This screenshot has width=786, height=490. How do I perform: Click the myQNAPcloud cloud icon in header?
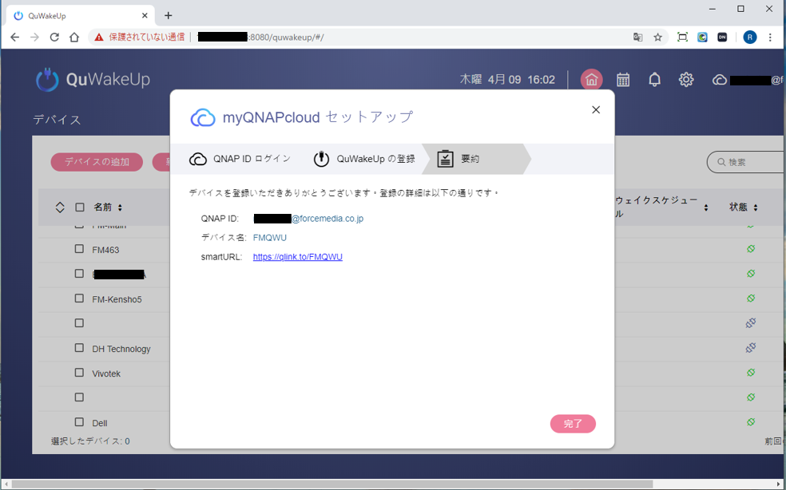(719, 80)
